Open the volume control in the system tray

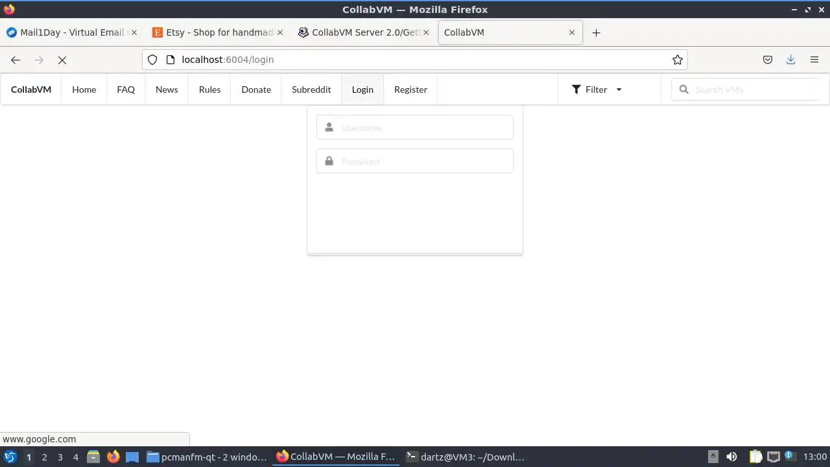pyautogui.click(x=731, y=457)
